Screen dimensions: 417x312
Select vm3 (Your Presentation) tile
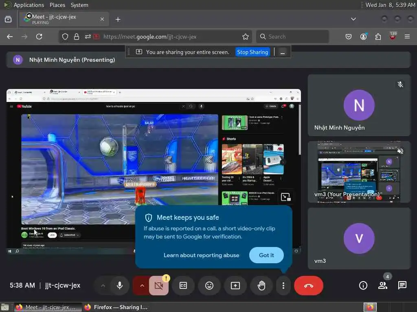pos(359,172)
